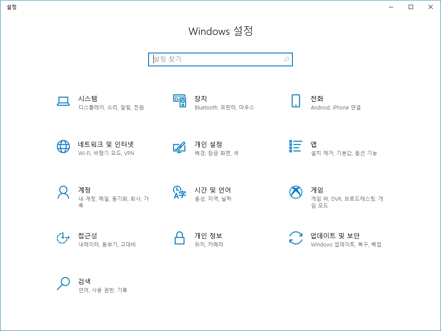Go to 개인 정보 title link

(x=208, y=235)
